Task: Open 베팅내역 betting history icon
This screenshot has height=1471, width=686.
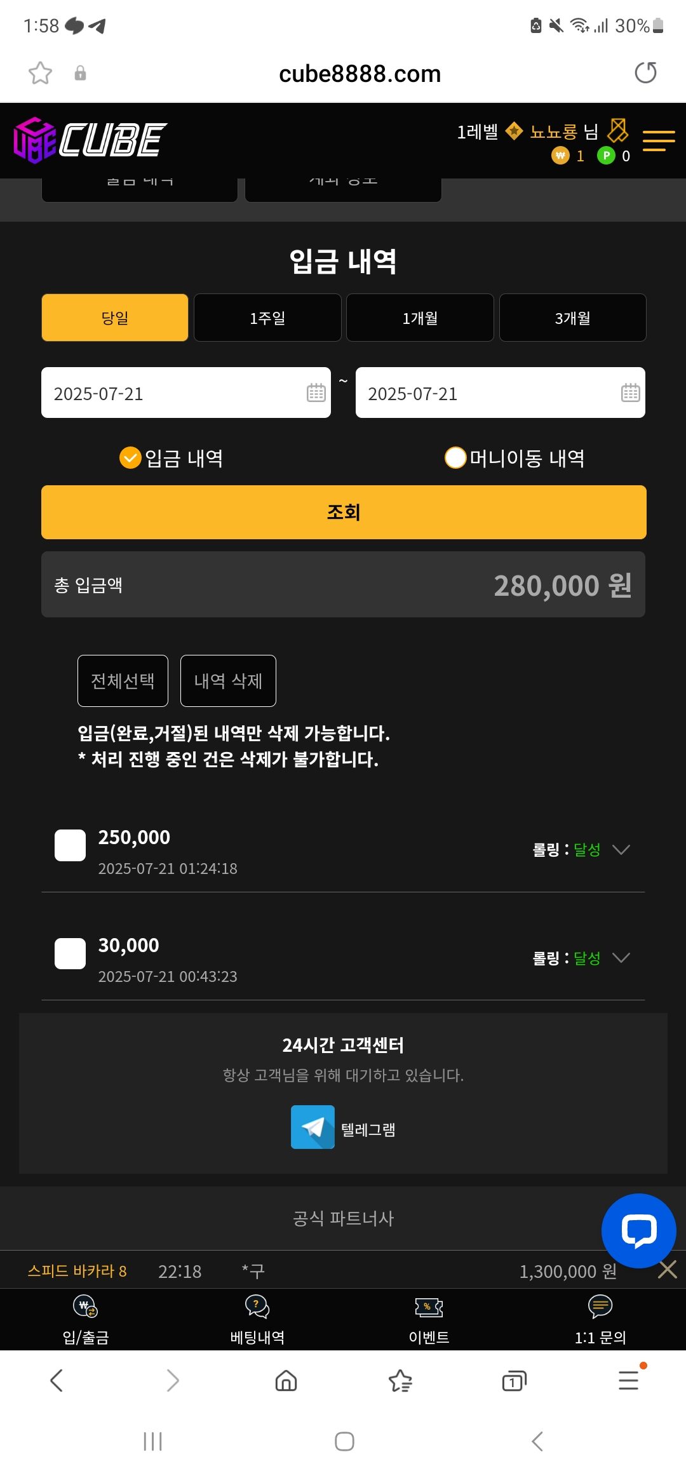Action: [257, 1307]
